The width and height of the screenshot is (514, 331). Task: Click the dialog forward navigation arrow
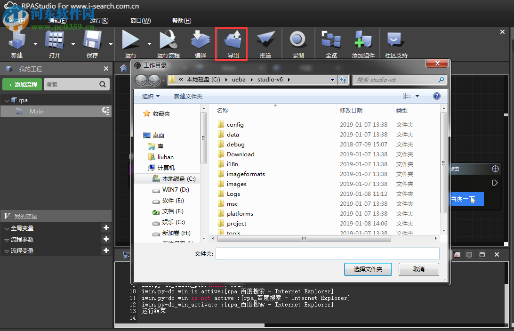pos(154,80)
